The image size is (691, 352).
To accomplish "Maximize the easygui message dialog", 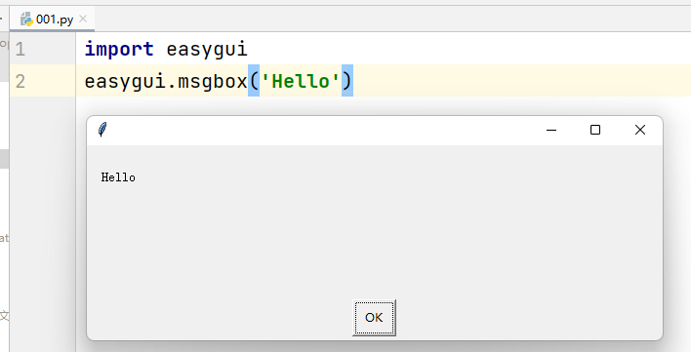I will coord(595,130).
